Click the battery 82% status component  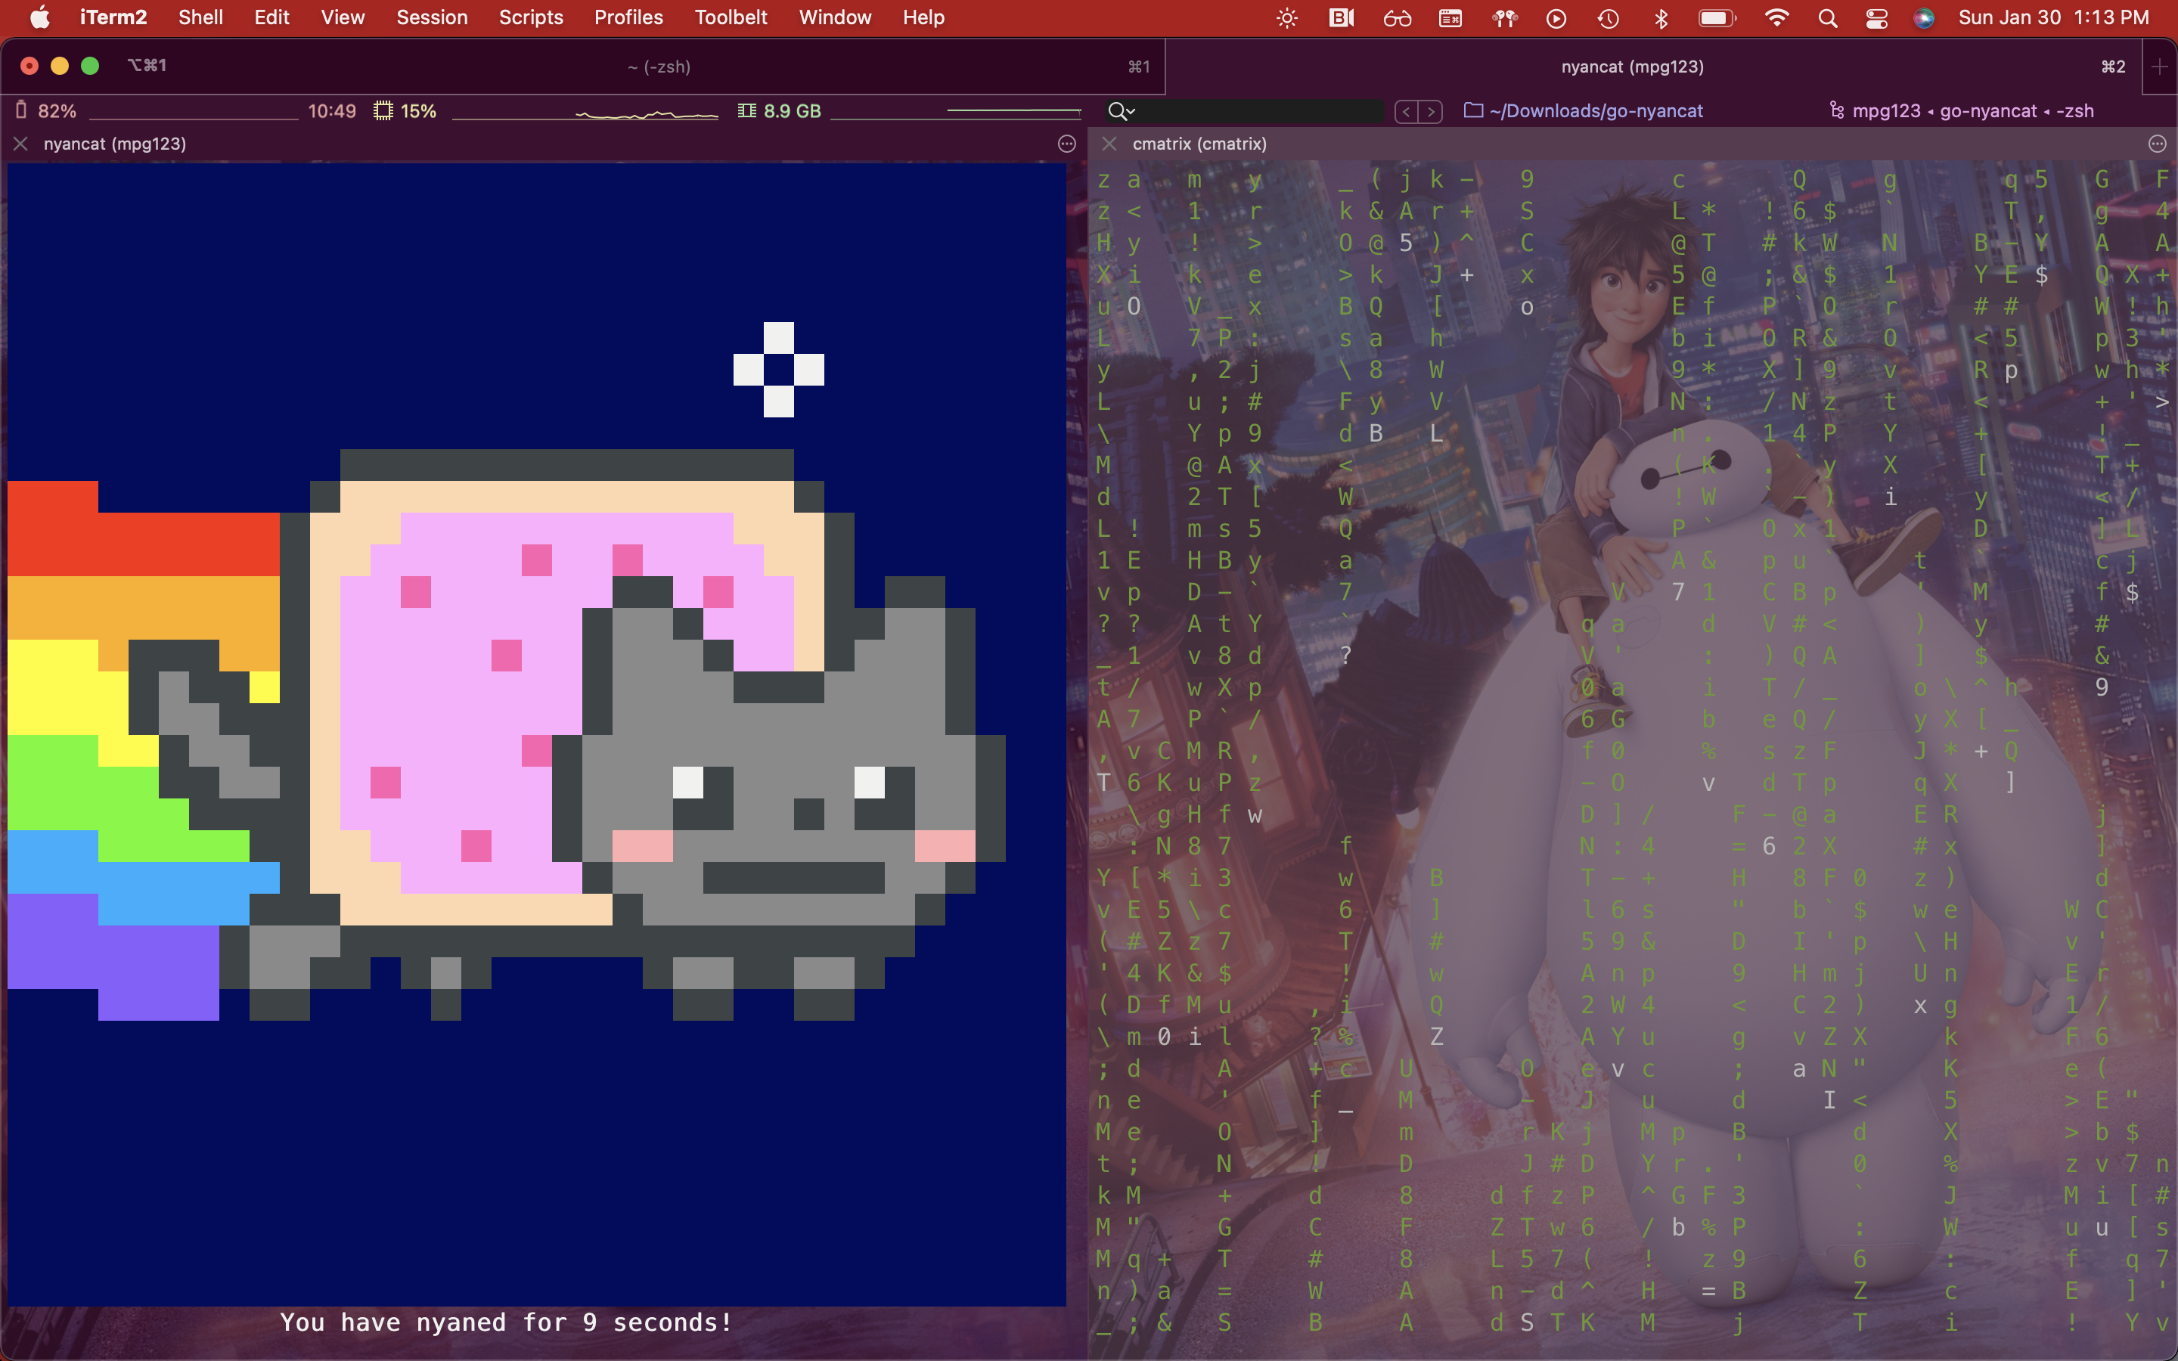(47, 110)
